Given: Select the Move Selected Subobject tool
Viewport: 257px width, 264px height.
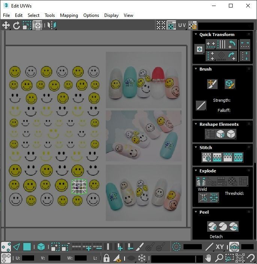Looking at the screenshot, I should tap(6, 26).
